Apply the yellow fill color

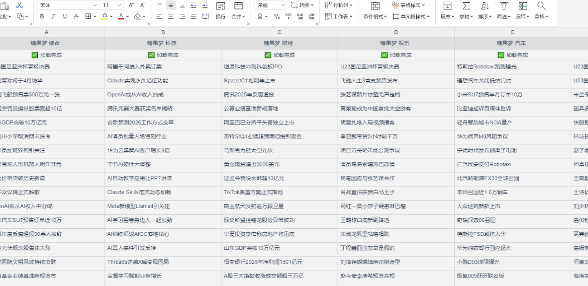click(x=104, y=17)
